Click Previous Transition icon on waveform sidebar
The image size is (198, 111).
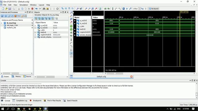[71, 33]
